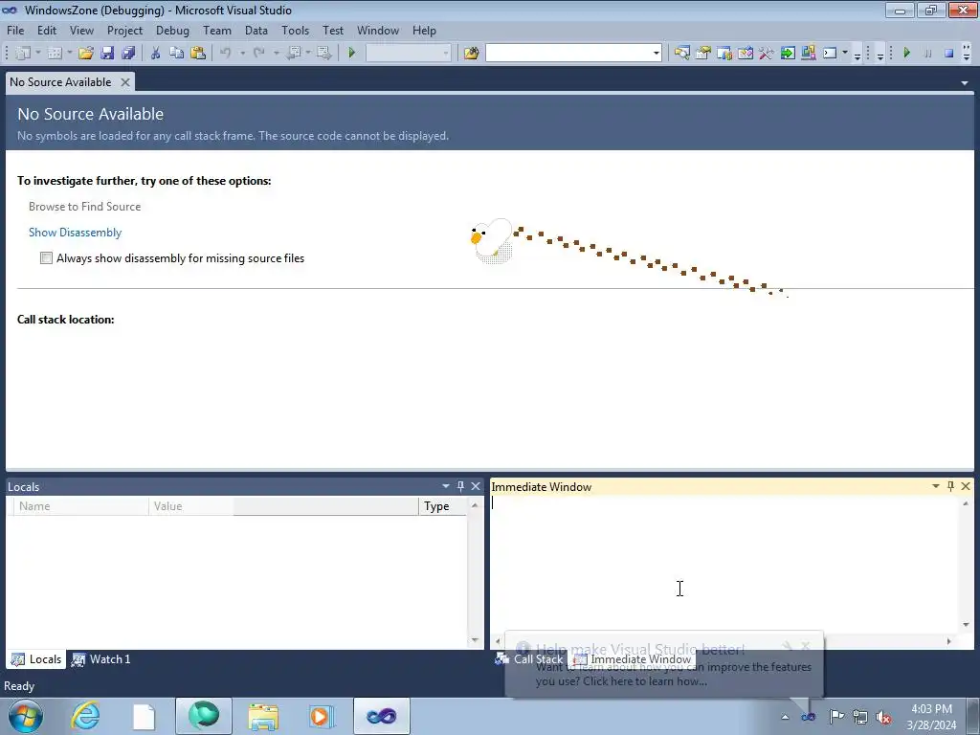Expand the Add New Item dropdown arrow
Screen dimensions: 980x735
(x=69, y=54)
